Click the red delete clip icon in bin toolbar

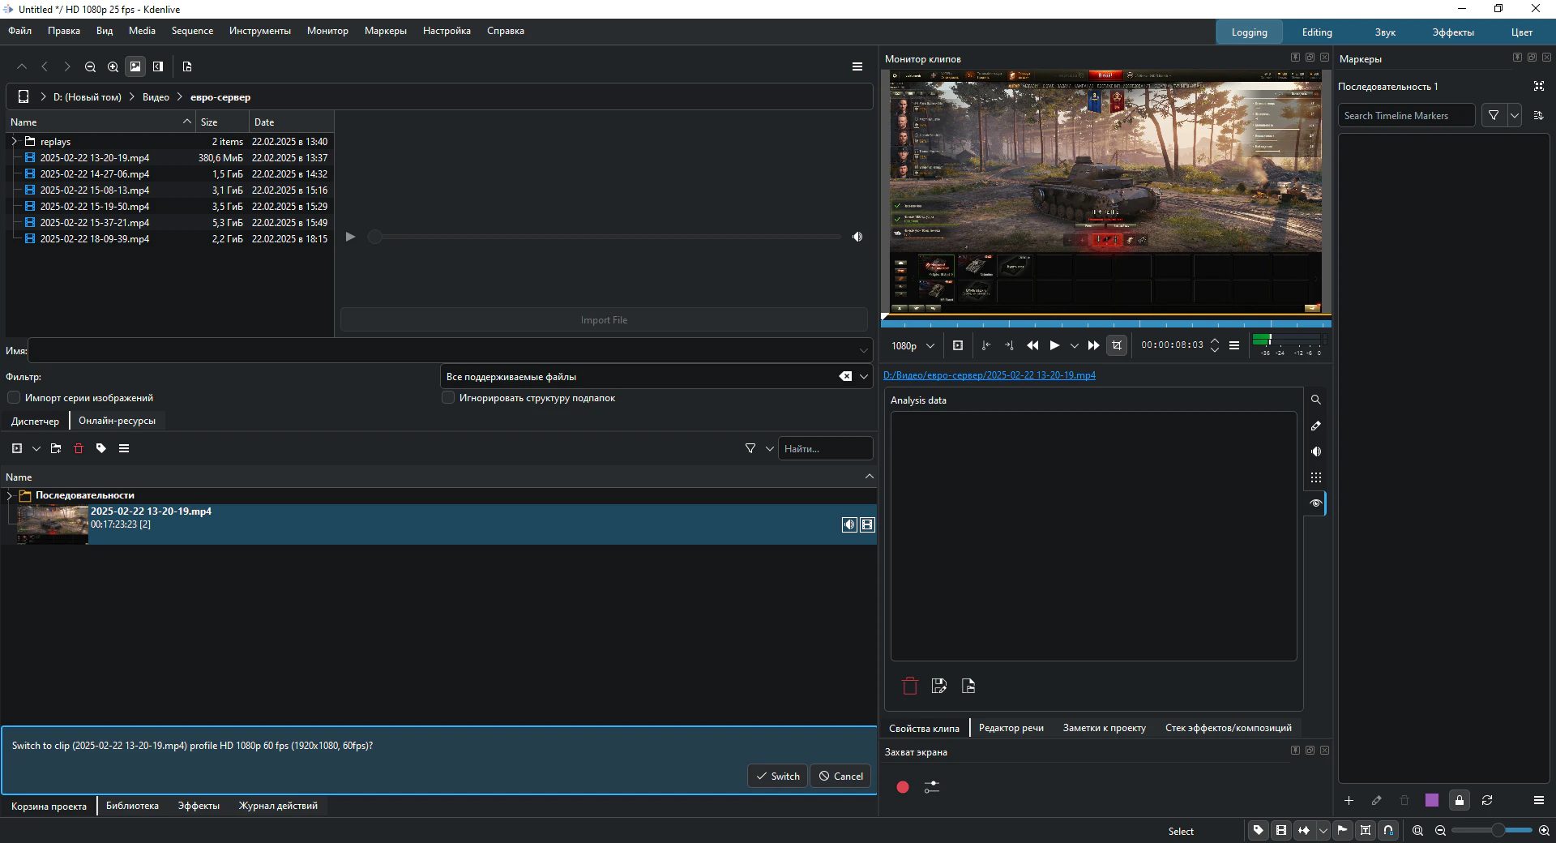[x=79, y=448]
